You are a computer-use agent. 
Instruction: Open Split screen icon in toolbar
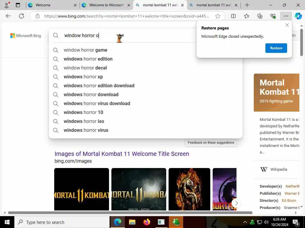tap(233, 16)
